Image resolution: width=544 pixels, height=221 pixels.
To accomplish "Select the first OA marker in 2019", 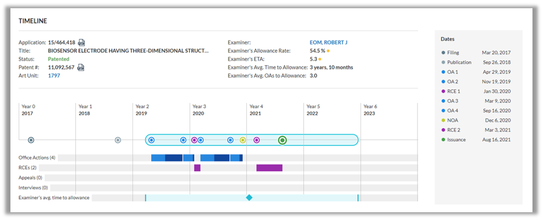I will pos(151,140).
